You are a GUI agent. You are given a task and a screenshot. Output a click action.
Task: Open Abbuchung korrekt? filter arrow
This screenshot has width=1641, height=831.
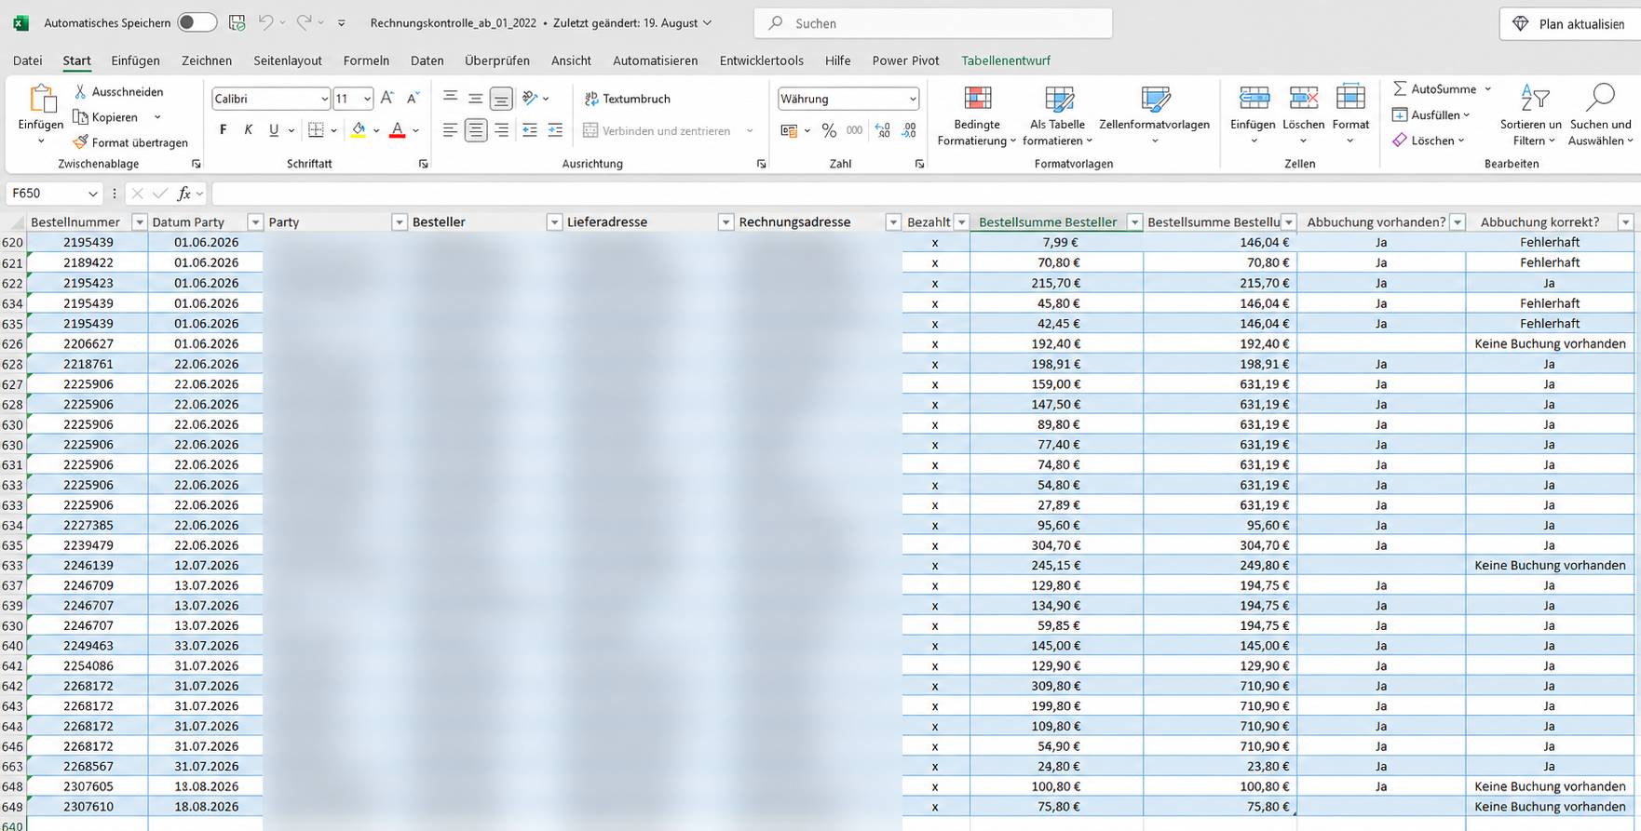(1626, 222)
